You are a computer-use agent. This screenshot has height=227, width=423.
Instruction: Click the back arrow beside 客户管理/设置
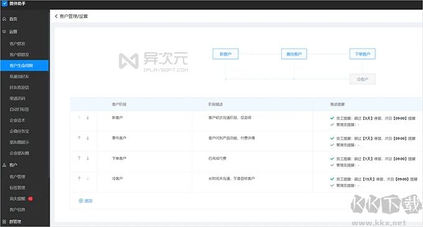(56, 16)
